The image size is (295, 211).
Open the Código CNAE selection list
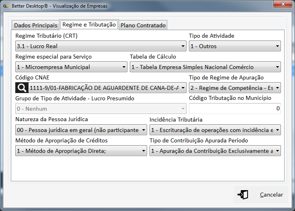(x=107, y=87)
